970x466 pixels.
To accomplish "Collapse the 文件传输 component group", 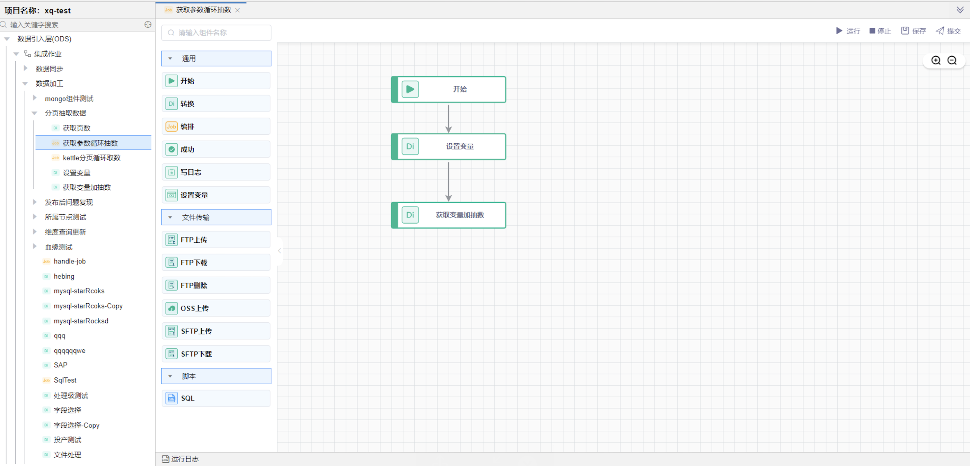I will tap(170, 217).
